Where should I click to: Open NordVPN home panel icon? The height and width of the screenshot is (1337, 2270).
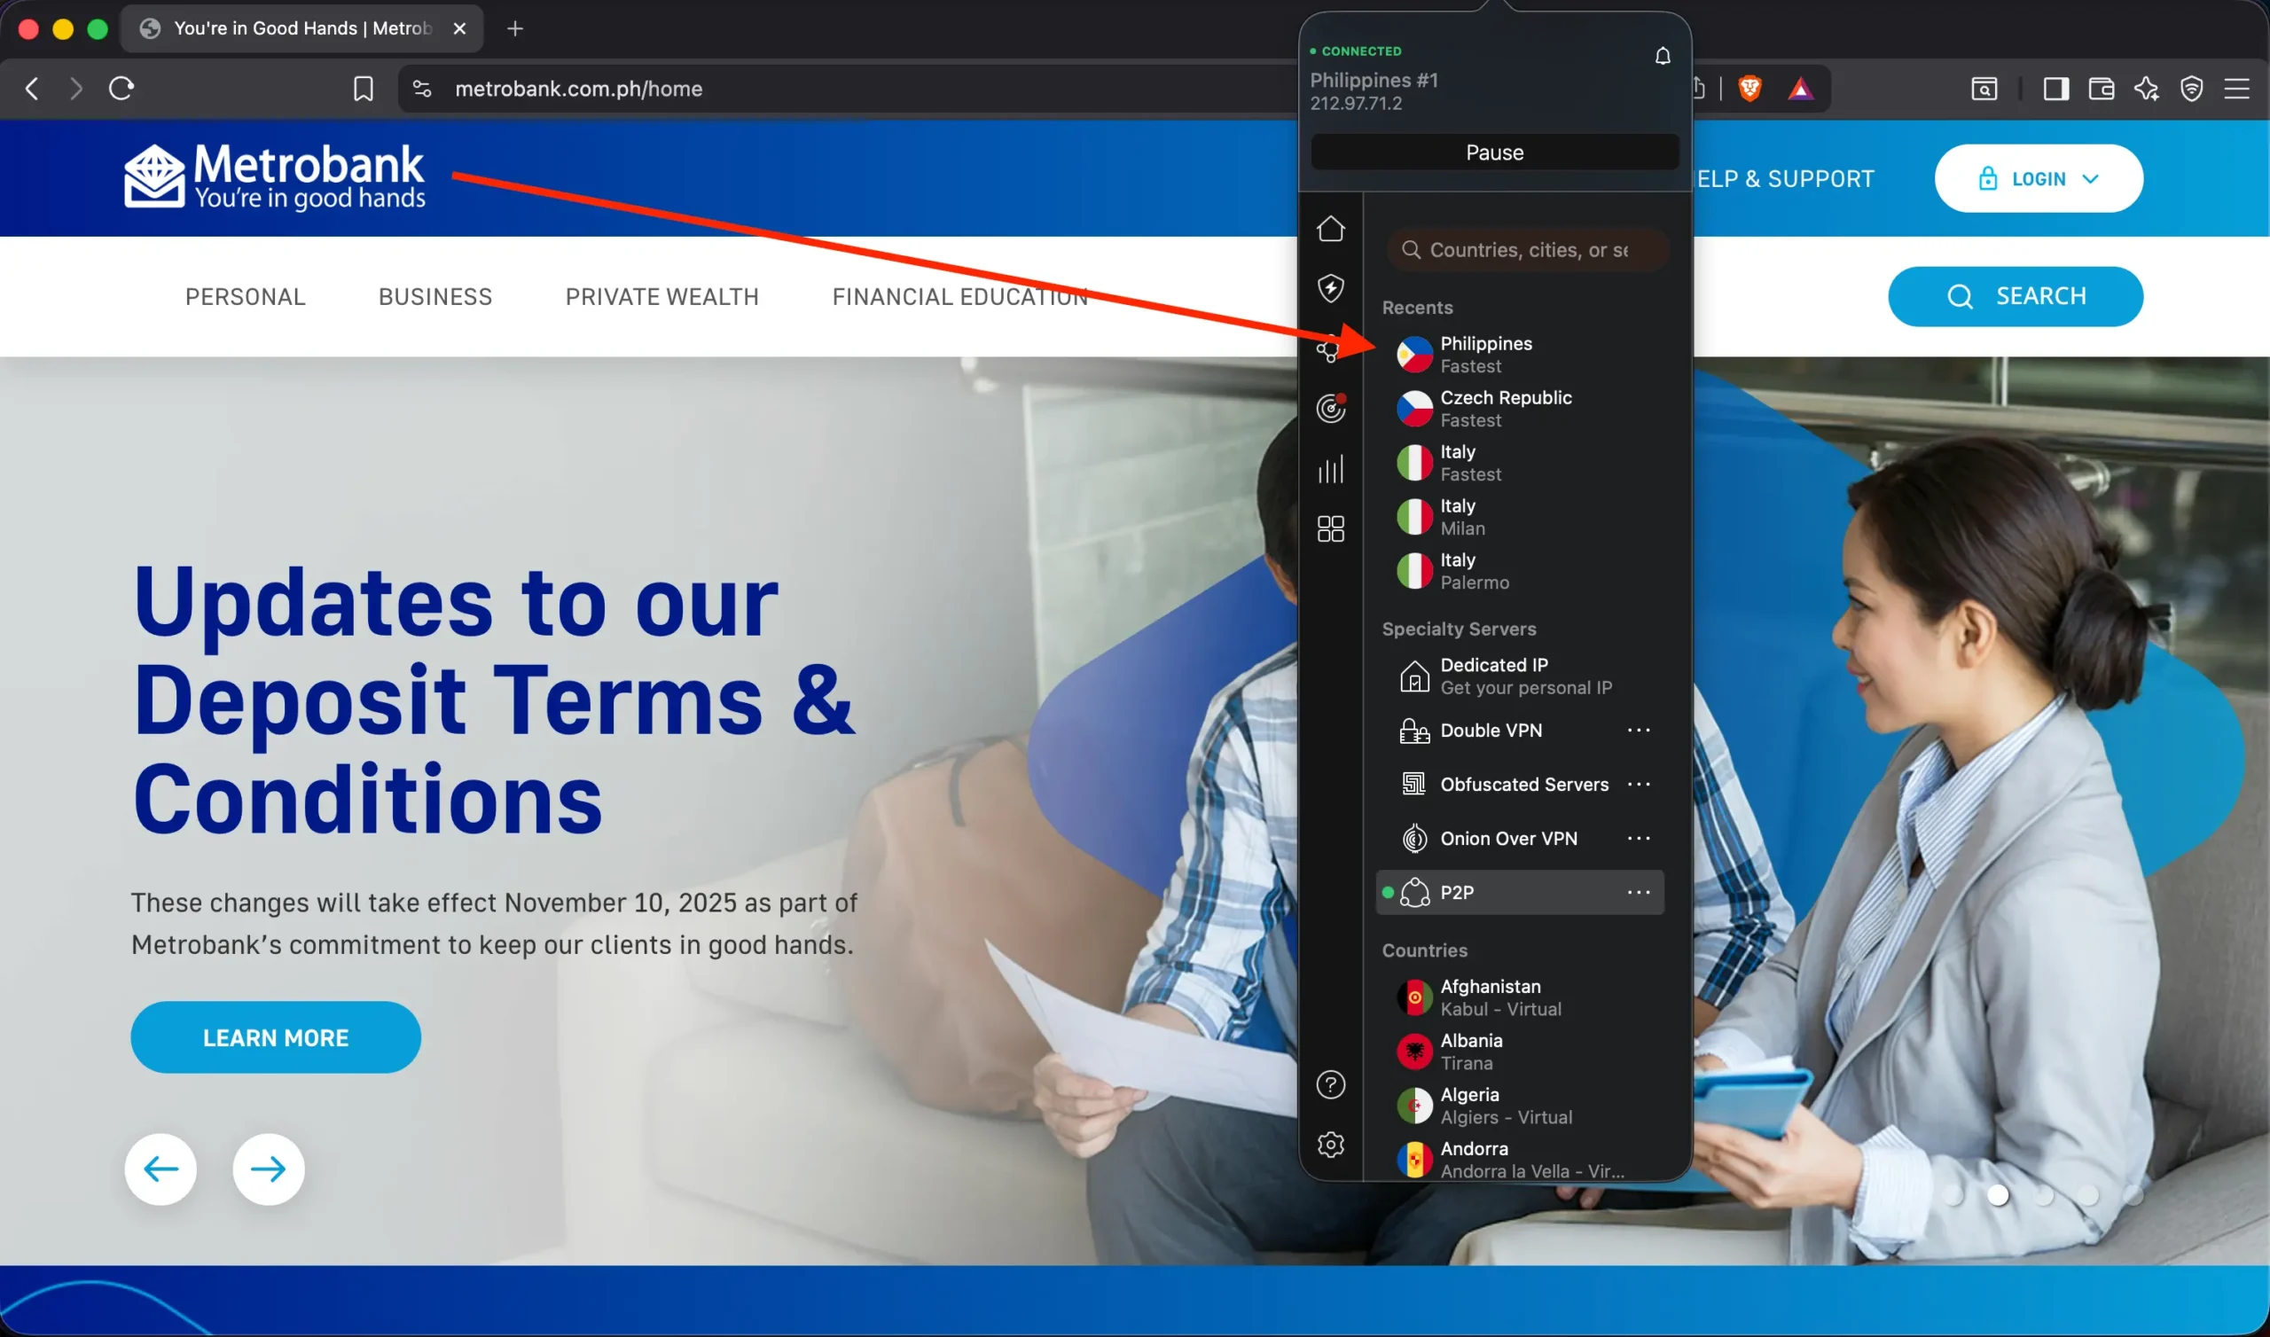click(x=1330, y=229)
